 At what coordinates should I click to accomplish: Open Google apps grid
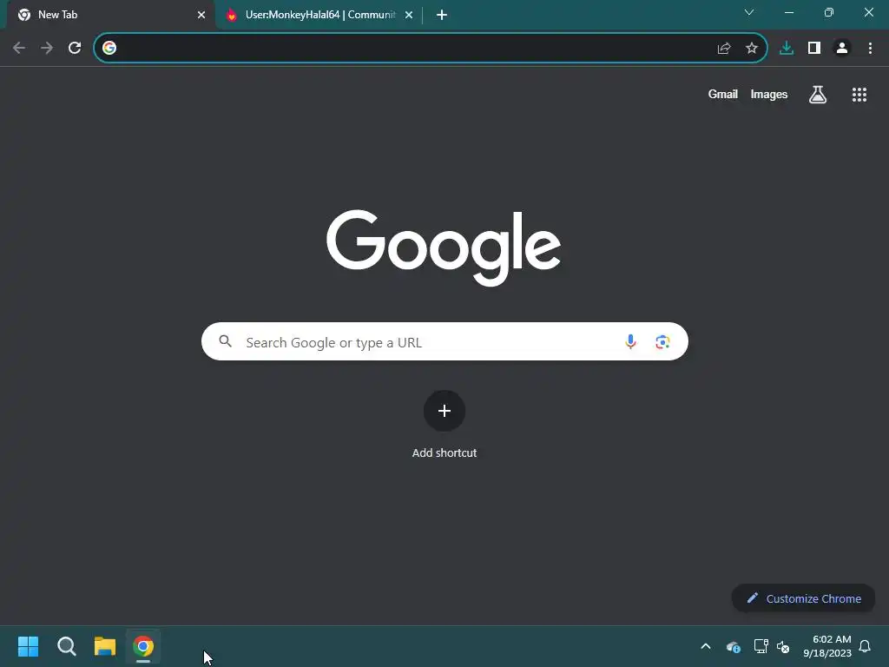click(x=859, y=94)
